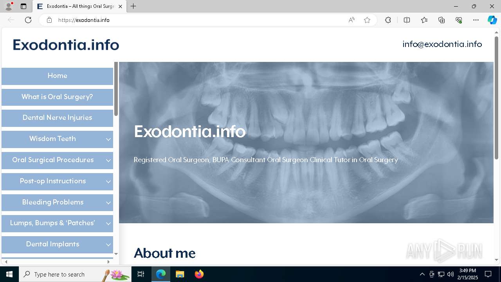Open the Bleeding Problems menu item

[53, 202]
